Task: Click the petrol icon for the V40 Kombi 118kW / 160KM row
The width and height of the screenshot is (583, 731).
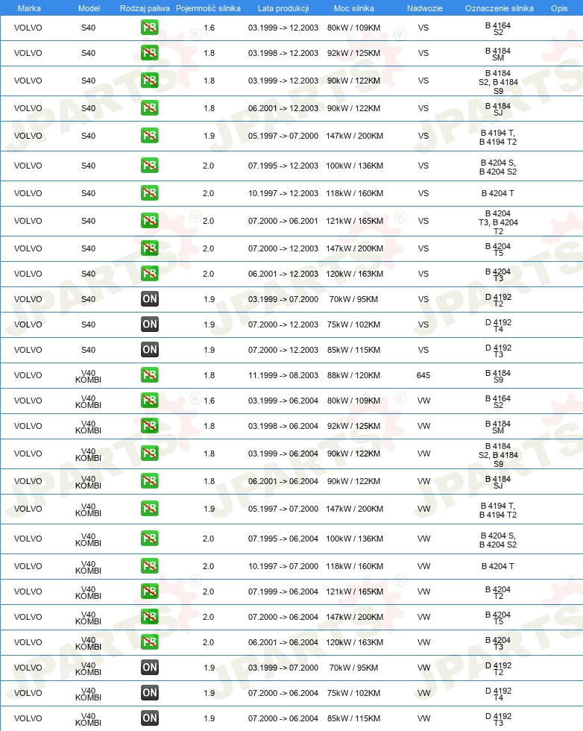Action: pyautogui.click(x=150, y=565)
